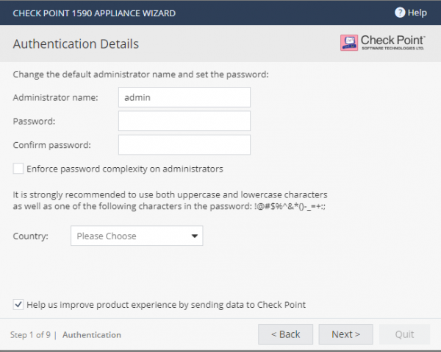
Task: Click the Country label text
Action: pyautogui.click(x=32, y=236)
